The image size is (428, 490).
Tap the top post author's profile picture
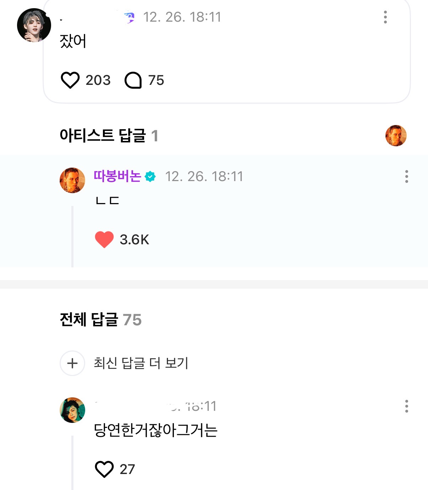(x=34, y=26)
